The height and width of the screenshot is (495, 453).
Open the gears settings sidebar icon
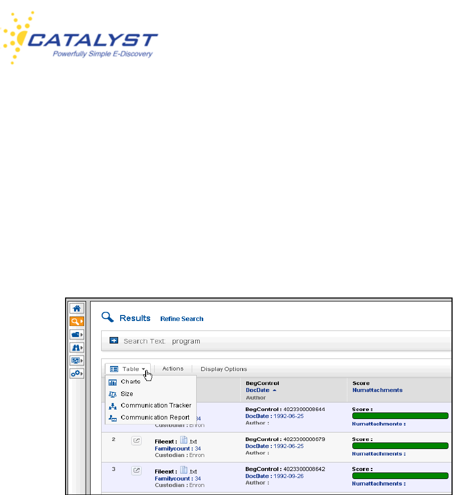point(77,373)
